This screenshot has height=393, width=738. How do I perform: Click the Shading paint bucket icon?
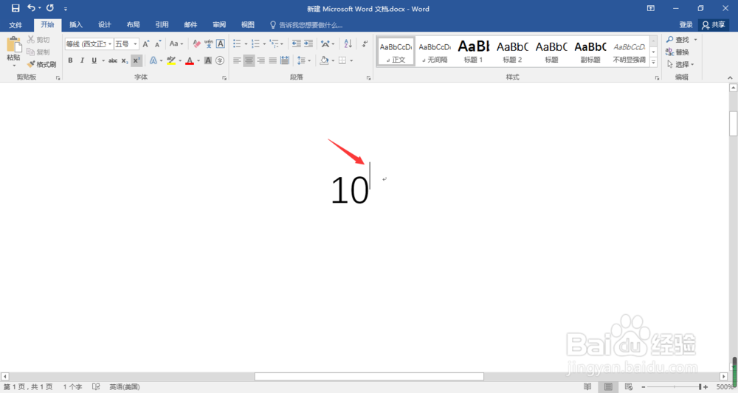click(324, 60)
